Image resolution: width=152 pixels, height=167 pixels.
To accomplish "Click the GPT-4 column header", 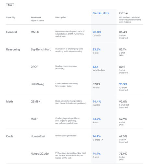I will 123,13.
